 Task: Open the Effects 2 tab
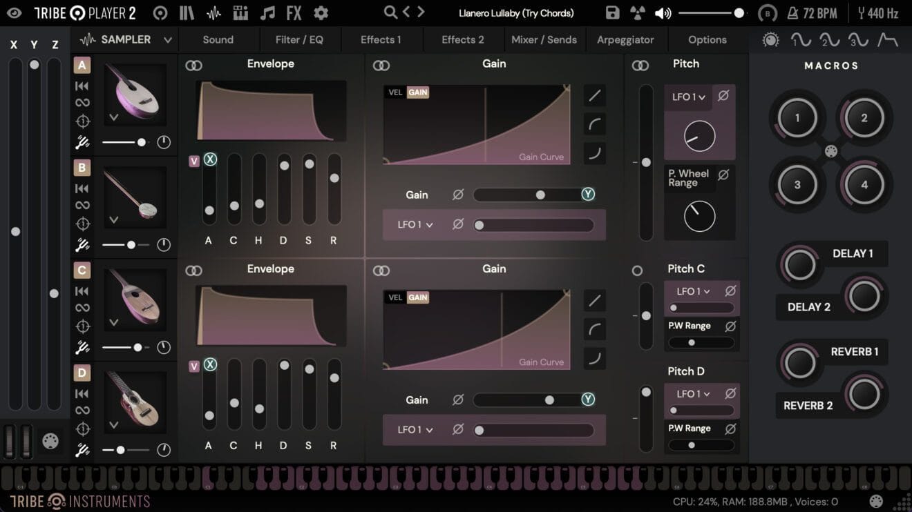tap(462, 39)
